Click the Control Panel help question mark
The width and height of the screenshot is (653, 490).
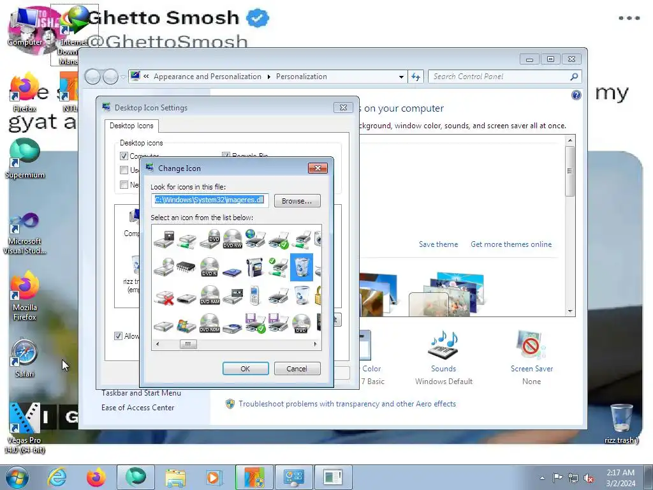(576, 96)
